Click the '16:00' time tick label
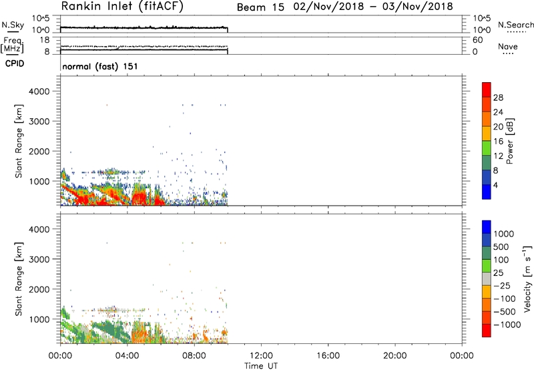Image resolution: width=534 pixels, height=370 pixels. [x=328, y=356]
